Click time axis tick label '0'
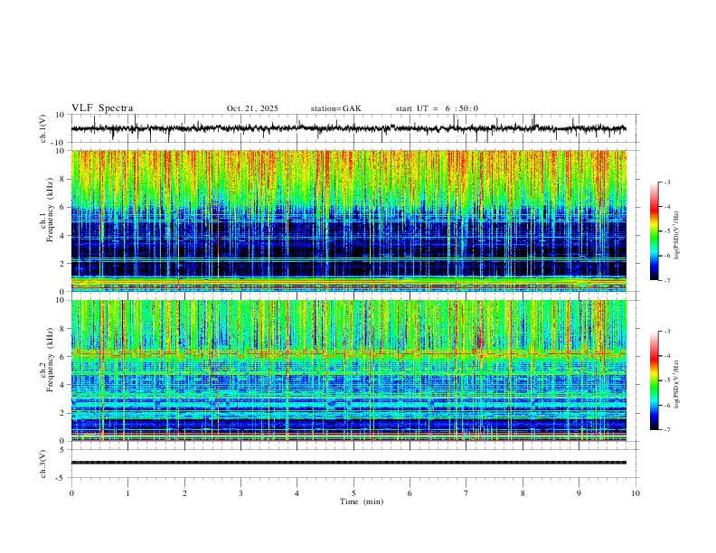The width and height of the screenshot is (716, 553). point(71,493)
